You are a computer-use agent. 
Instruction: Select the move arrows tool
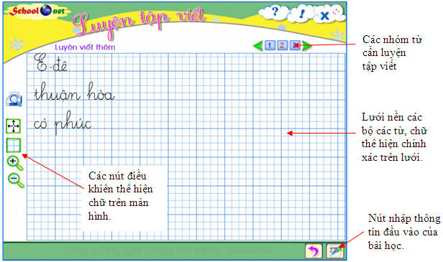(13, 126)
